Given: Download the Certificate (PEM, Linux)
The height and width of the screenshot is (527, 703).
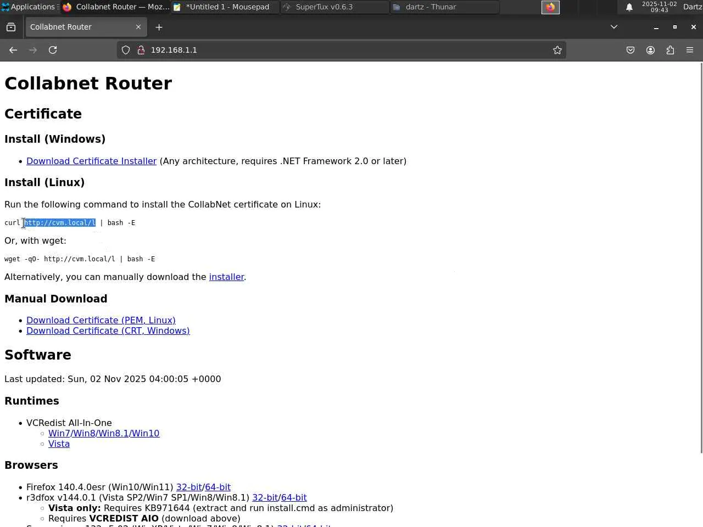Looking at the screenshot, I should coord(101,320).
